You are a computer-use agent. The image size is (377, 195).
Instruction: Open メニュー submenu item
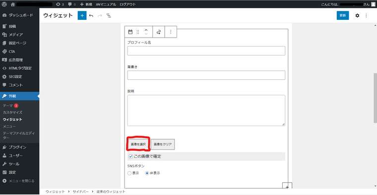coord(9,126)
